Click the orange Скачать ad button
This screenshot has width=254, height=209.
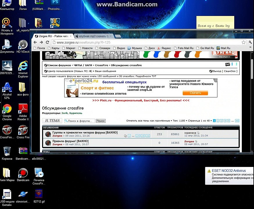pyautogui.click(x=195, y=93)
